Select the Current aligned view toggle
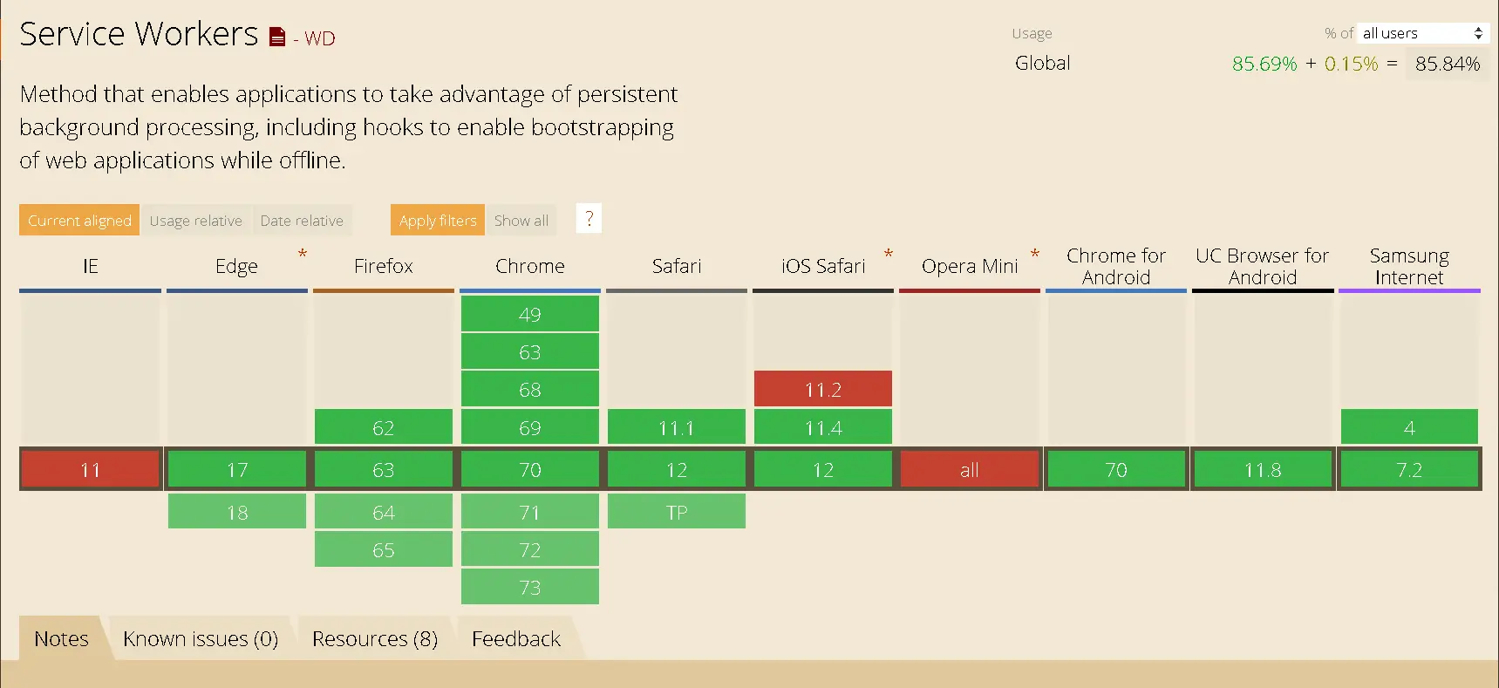The height and width of the screenshot is (688, 1499). [x=79, y=221]
